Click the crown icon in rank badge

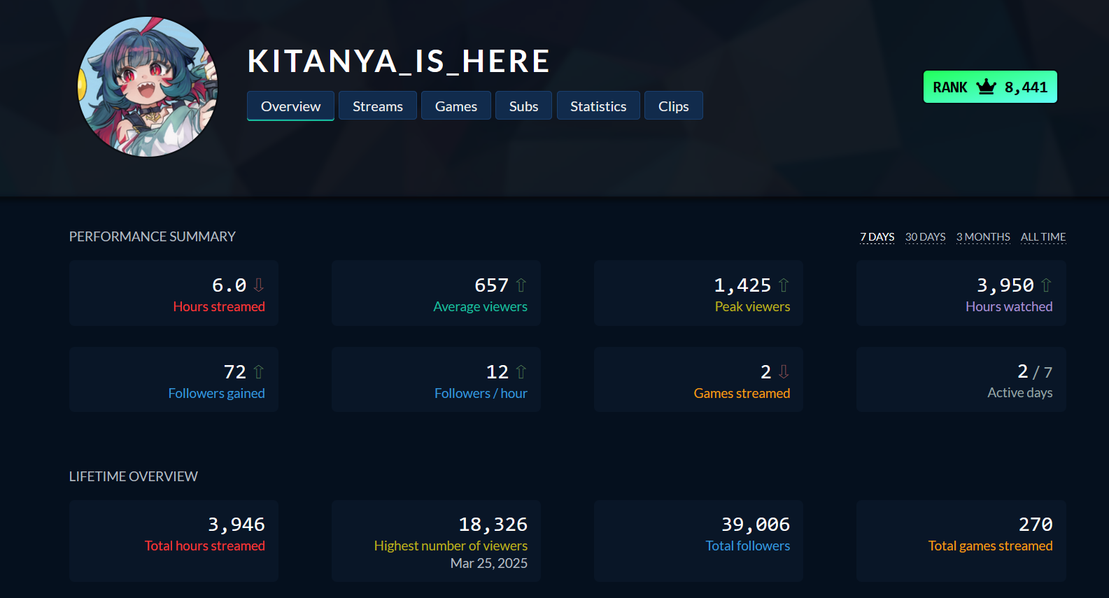coord(986,87)
